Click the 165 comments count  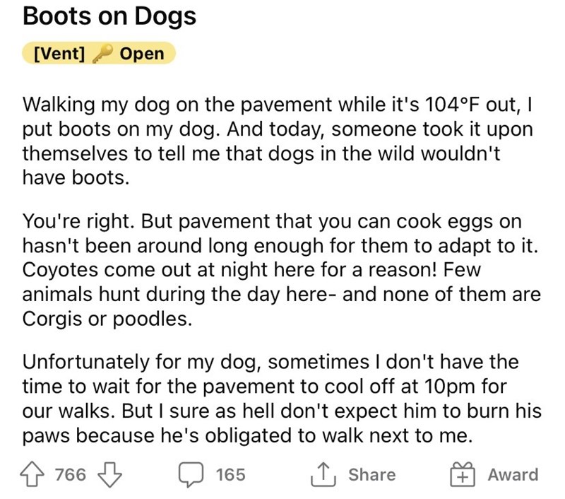230,474
